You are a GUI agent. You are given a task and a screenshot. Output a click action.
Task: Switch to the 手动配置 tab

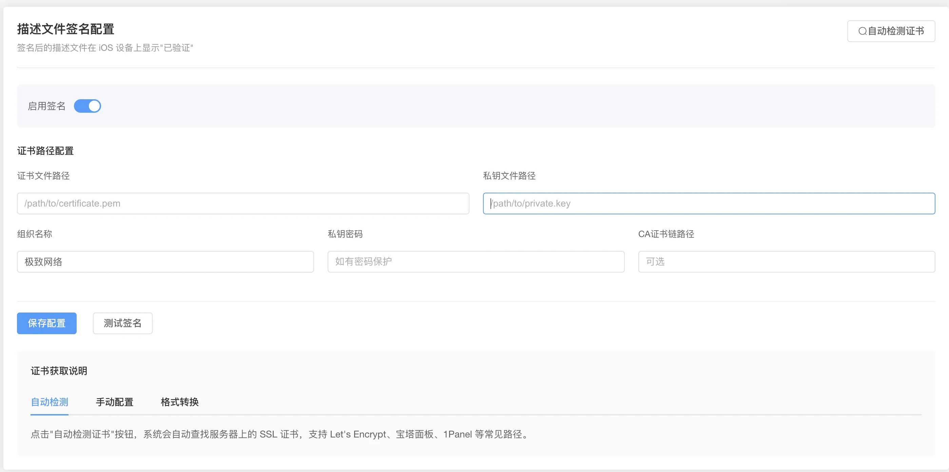click(x=115, y=402)
